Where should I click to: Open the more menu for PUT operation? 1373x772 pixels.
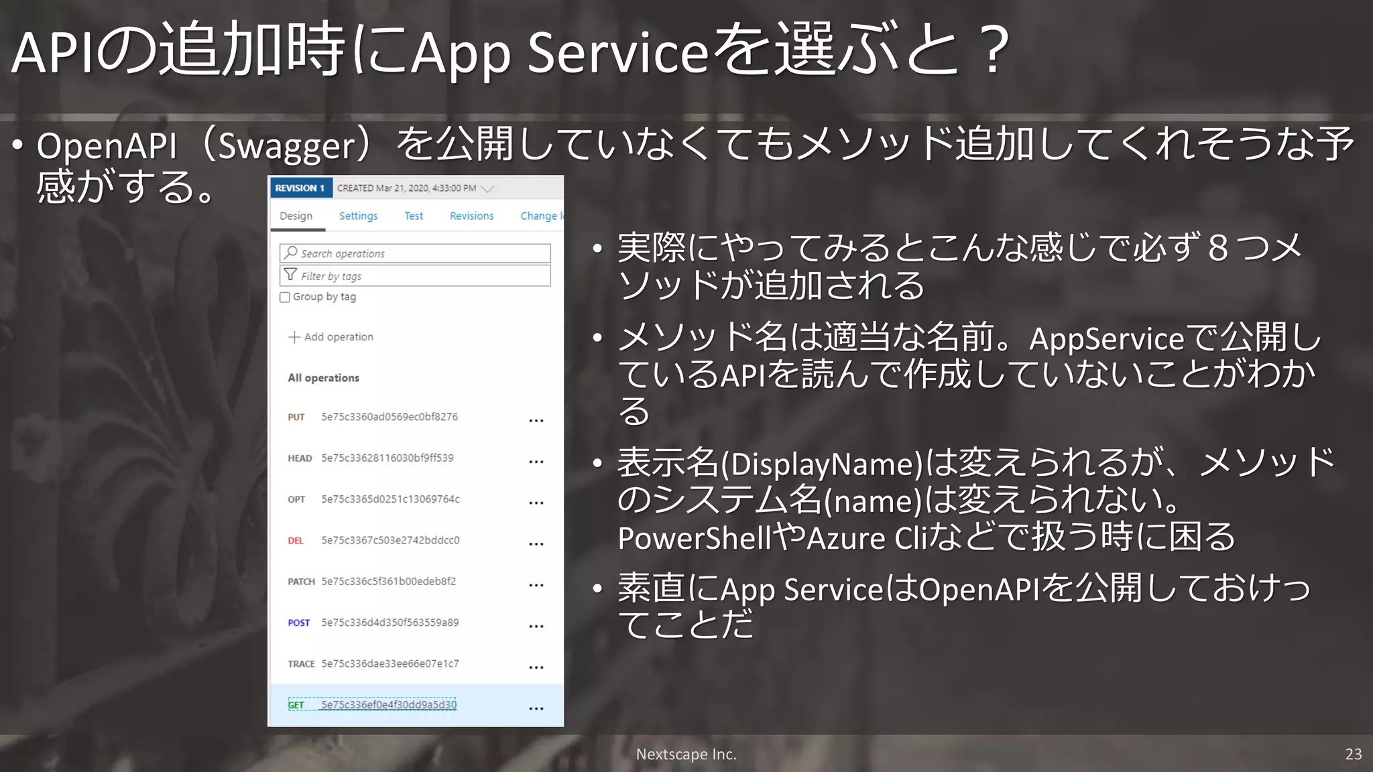point(536,421)
